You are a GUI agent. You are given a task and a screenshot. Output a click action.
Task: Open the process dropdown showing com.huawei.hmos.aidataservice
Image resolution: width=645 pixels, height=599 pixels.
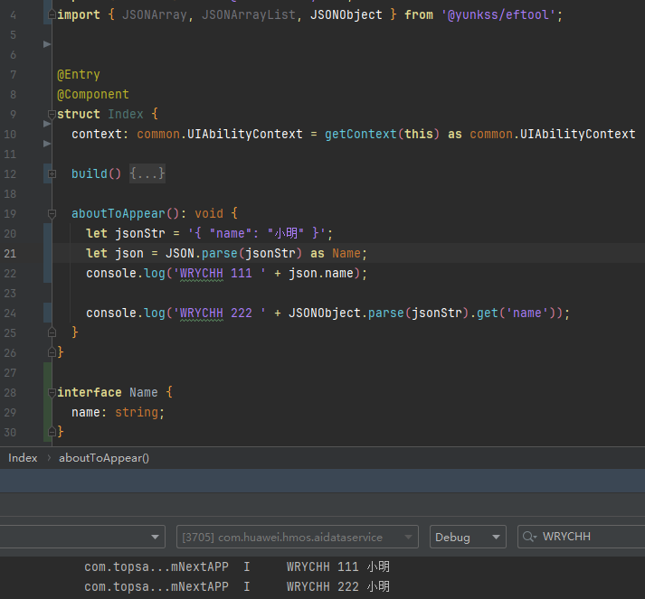[x=297, y=537]
